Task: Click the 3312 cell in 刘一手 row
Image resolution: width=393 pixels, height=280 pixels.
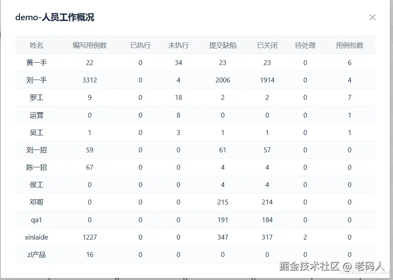Action: [x=90, y=80]
